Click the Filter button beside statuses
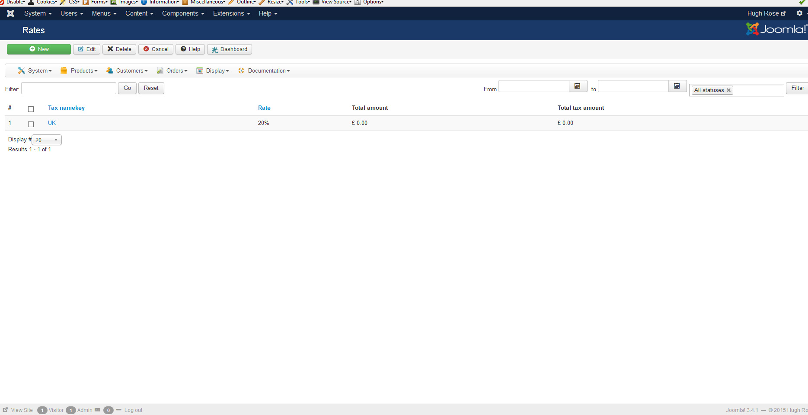The image size is (808, 415). (x=797, y=88)
